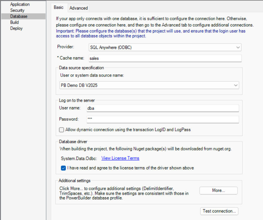Open the Application settings page
The width and height of the screenshot is (263, 220).
[x=20, y=5]
